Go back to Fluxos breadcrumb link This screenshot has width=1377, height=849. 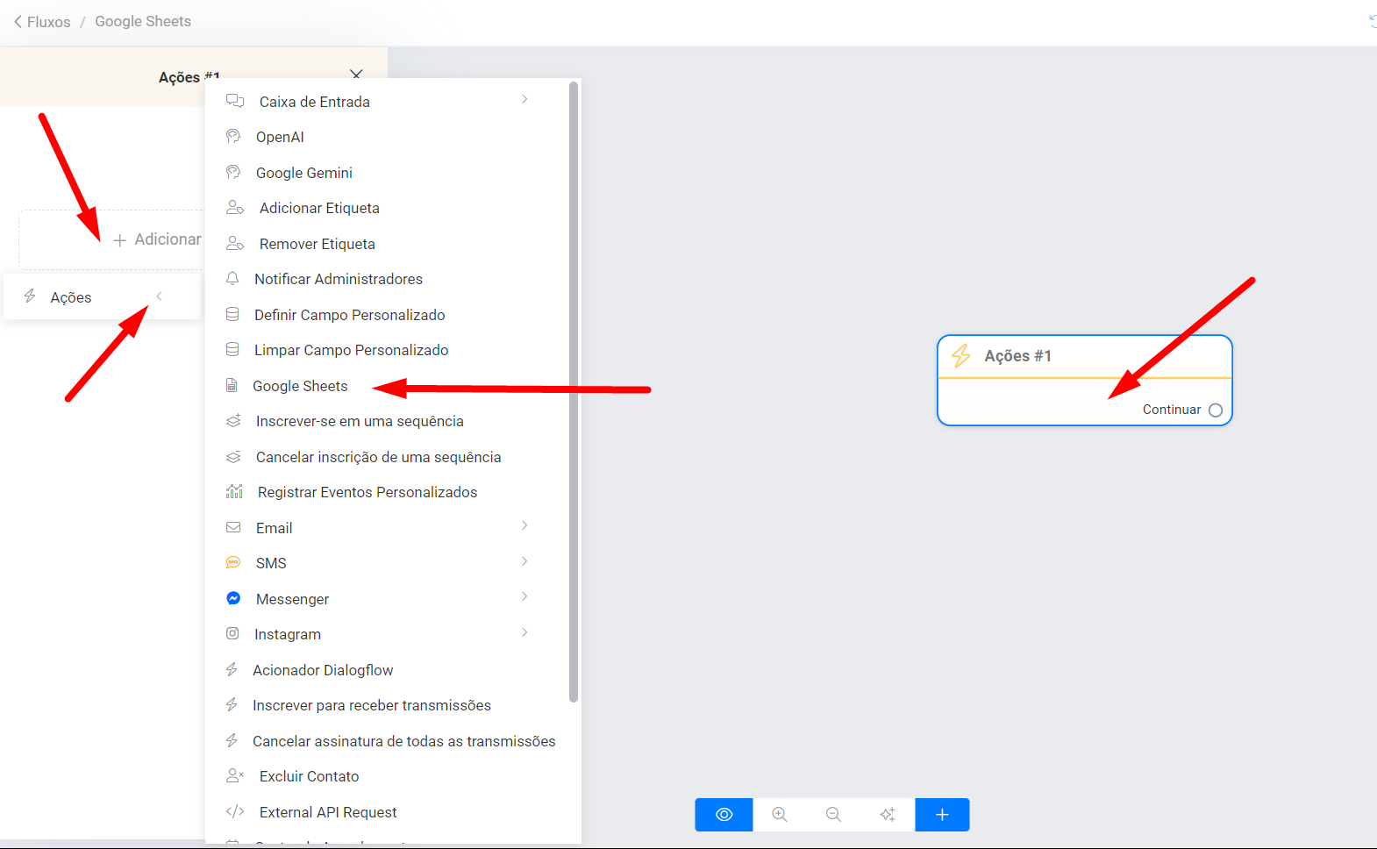point(42,22)
